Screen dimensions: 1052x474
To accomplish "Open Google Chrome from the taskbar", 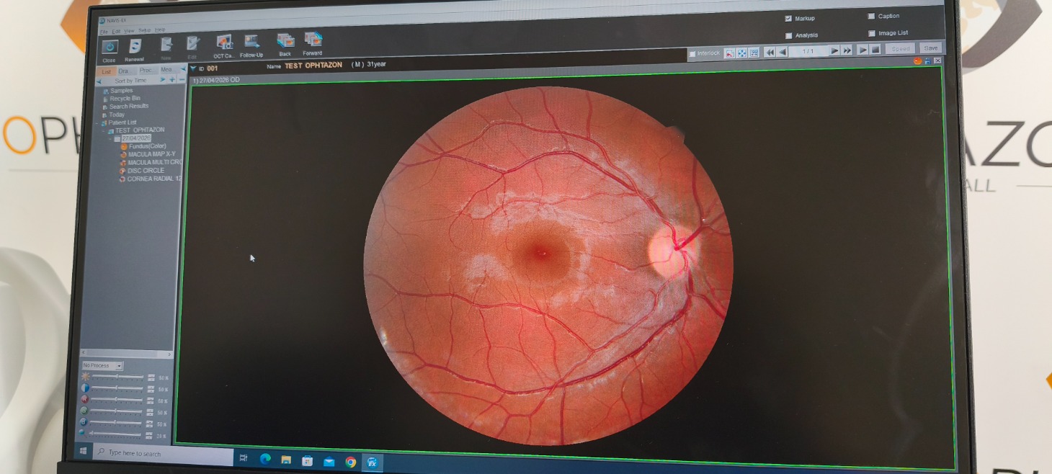I will click(x=350, y=462).
